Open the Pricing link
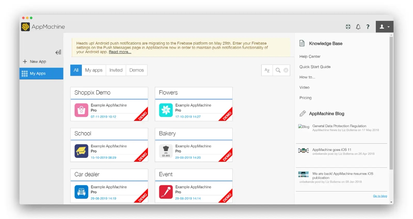 click(305, 98)
